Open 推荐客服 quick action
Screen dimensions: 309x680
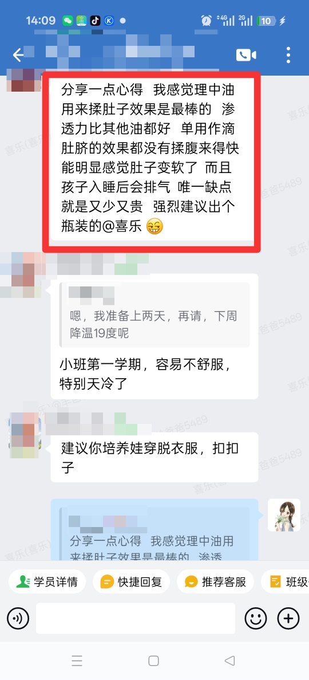tap(215, 581)
